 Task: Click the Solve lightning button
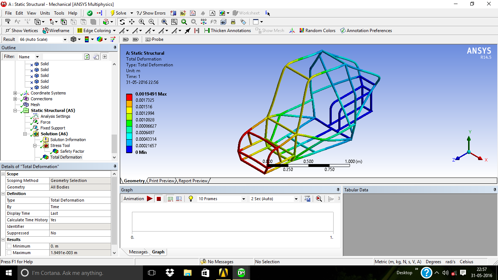pos(118,13)
